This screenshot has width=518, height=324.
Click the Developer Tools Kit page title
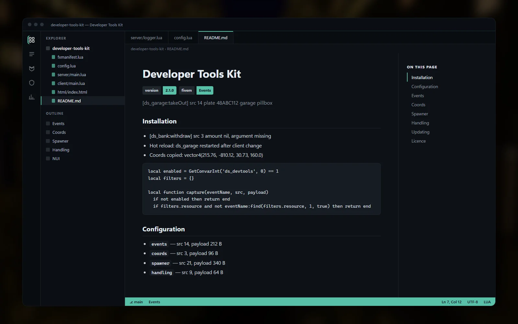point(192,74)
